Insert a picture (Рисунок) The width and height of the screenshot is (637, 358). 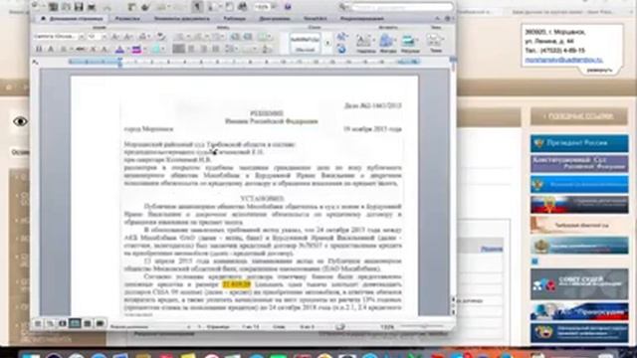point(409,44)
